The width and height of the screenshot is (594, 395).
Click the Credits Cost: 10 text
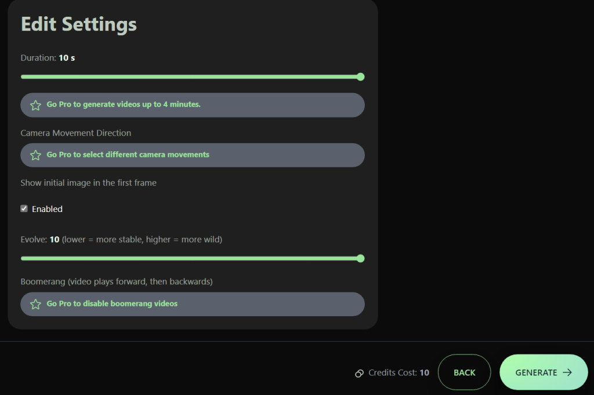pos(399,373)
